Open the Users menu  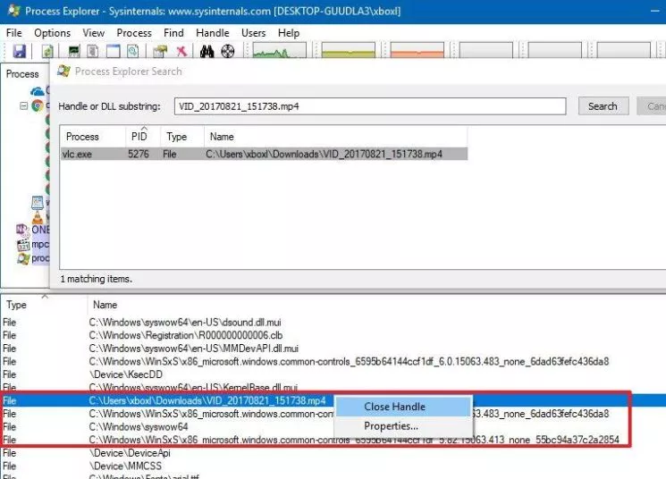pos(253,33)
